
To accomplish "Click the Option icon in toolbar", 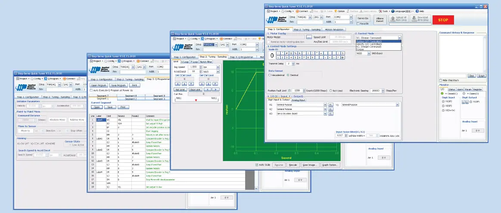I will (339, 11).
